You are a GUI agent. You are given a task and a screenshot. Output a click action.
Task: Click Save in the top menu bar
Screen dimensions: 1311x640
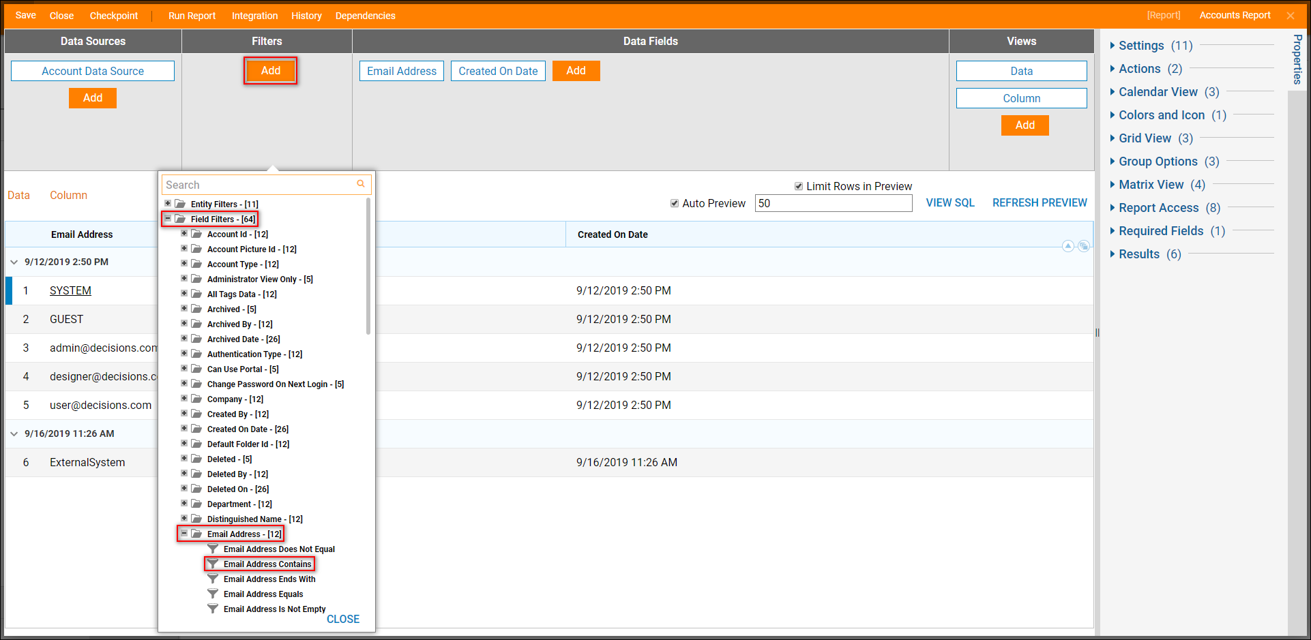26,15
